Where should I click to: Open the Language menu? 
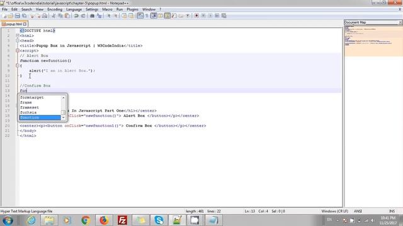click(74, 9)
